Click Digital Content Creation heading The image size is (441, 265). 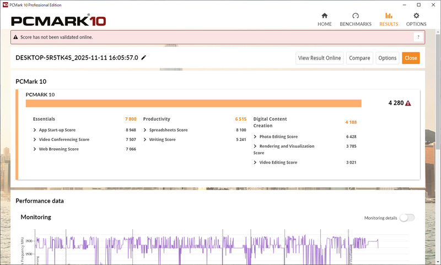270,122
